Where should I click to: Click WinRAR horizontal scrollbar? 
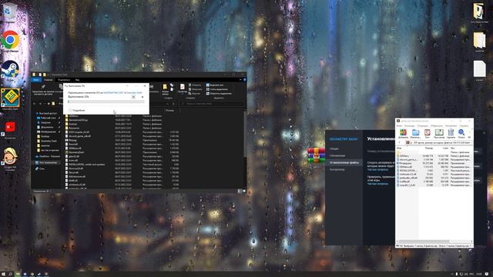click(x=424, y=242)
